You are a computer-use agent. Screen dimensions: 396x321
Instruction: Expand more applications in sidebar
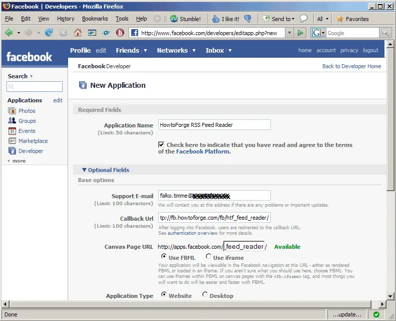click(x=17, y=161)
